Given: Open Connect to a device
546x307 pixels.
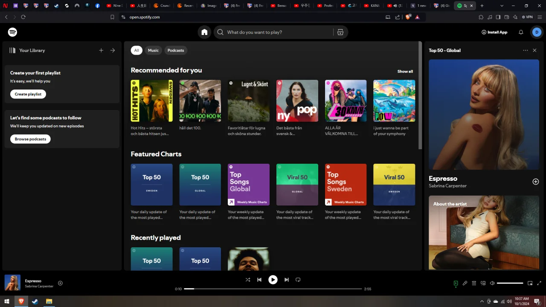Looking at the screenshot, I should [483, 283].
